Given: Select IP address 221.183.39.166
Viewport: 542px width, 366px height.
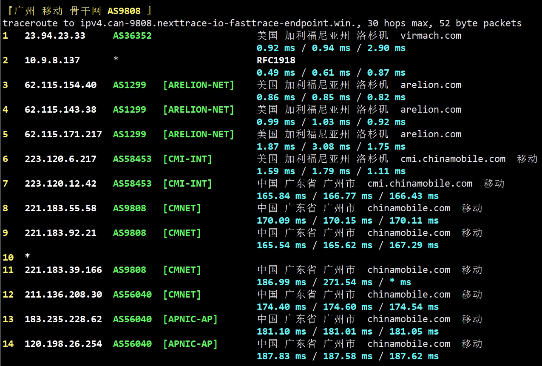Looking at the screenshot, I should tap(63, 270).
